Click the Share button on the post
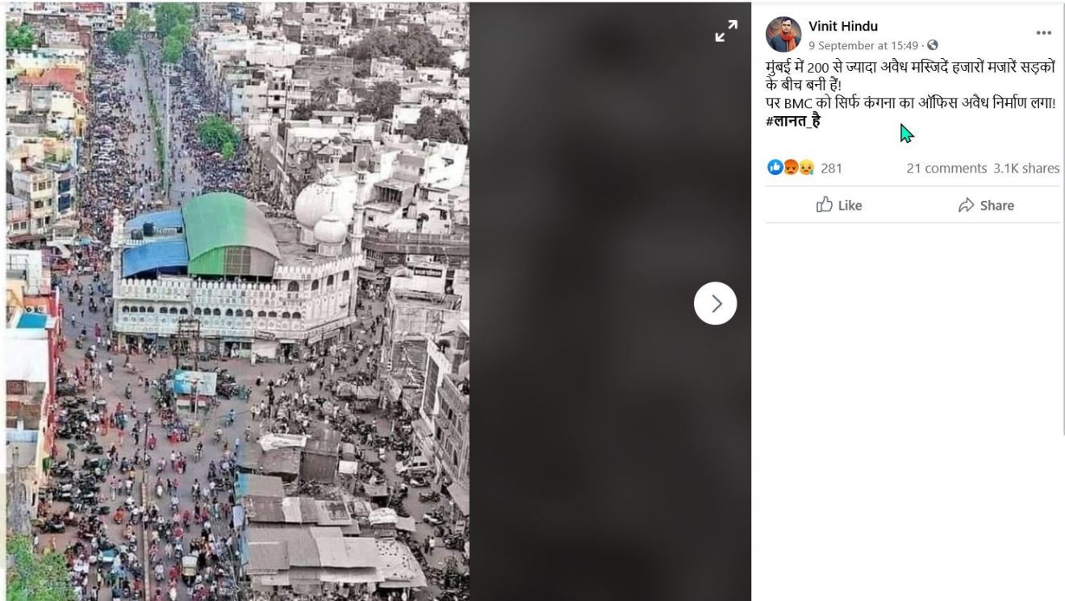This screenshot has height=601, width=1065. 986,205
